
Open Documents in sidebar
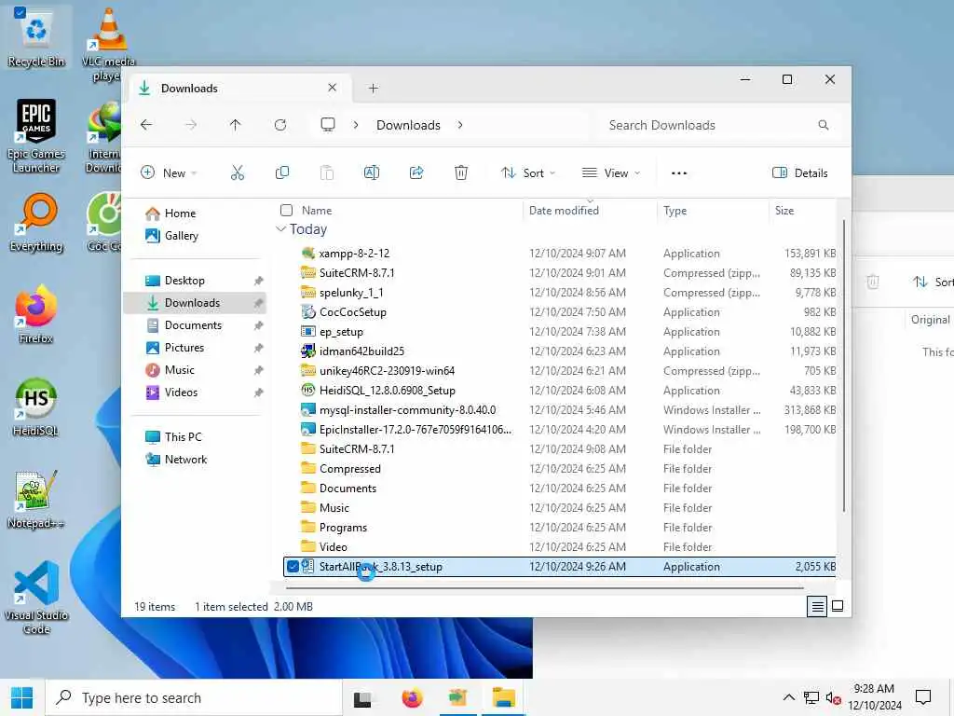click(x=195, y=325)
